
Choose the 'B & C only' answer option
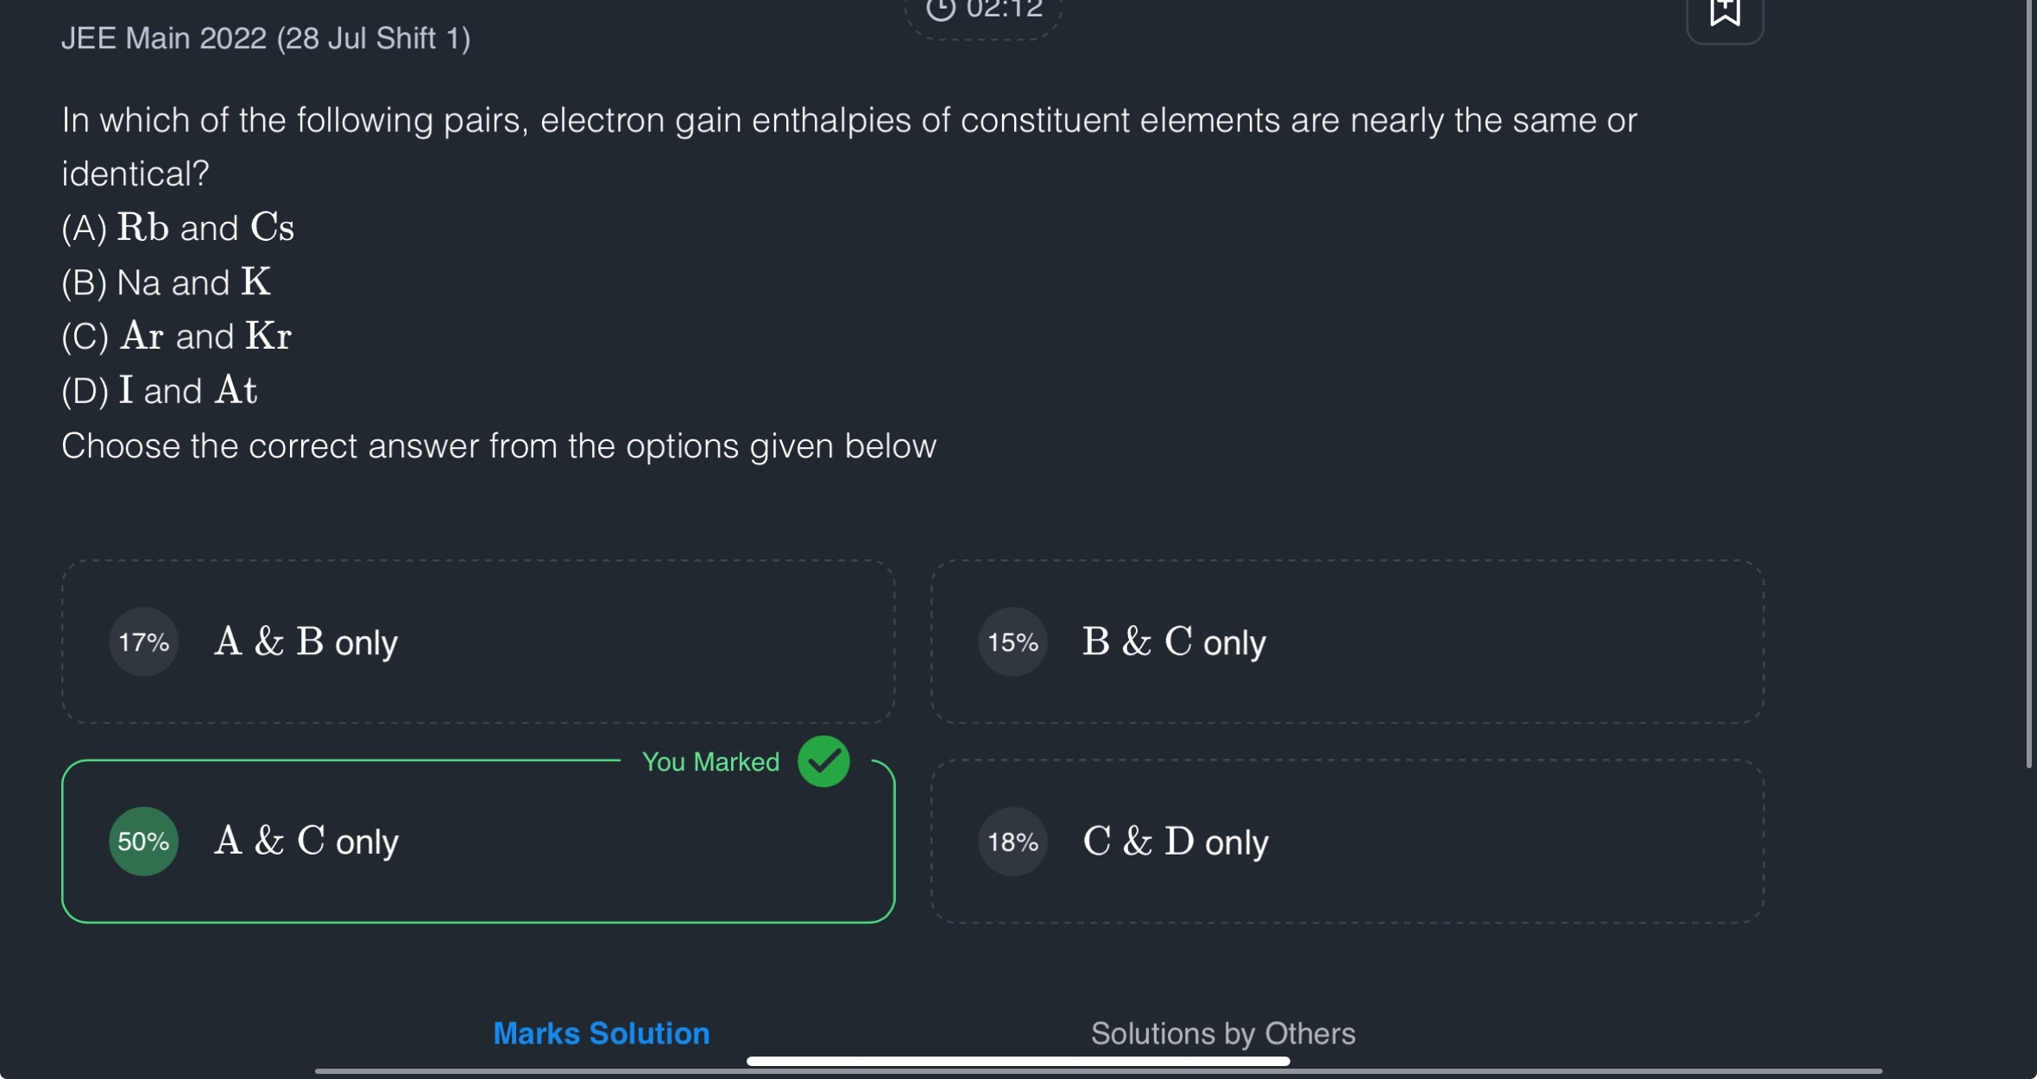point(1346,642)
